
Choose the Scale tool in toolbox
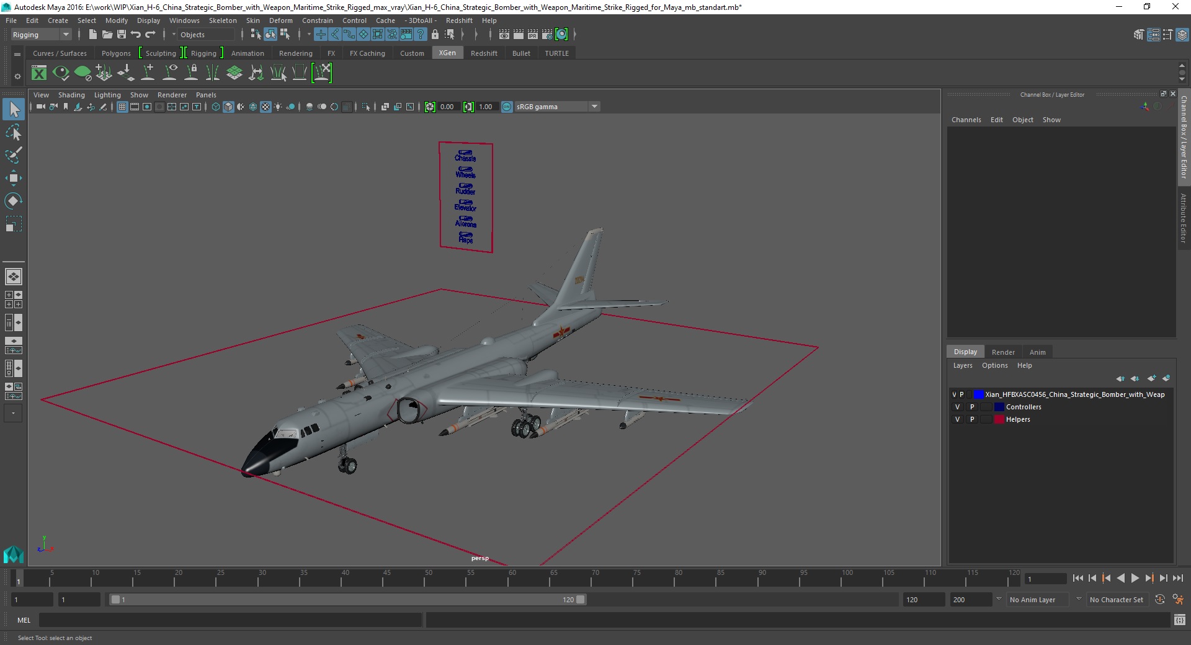tap(14, 223)
